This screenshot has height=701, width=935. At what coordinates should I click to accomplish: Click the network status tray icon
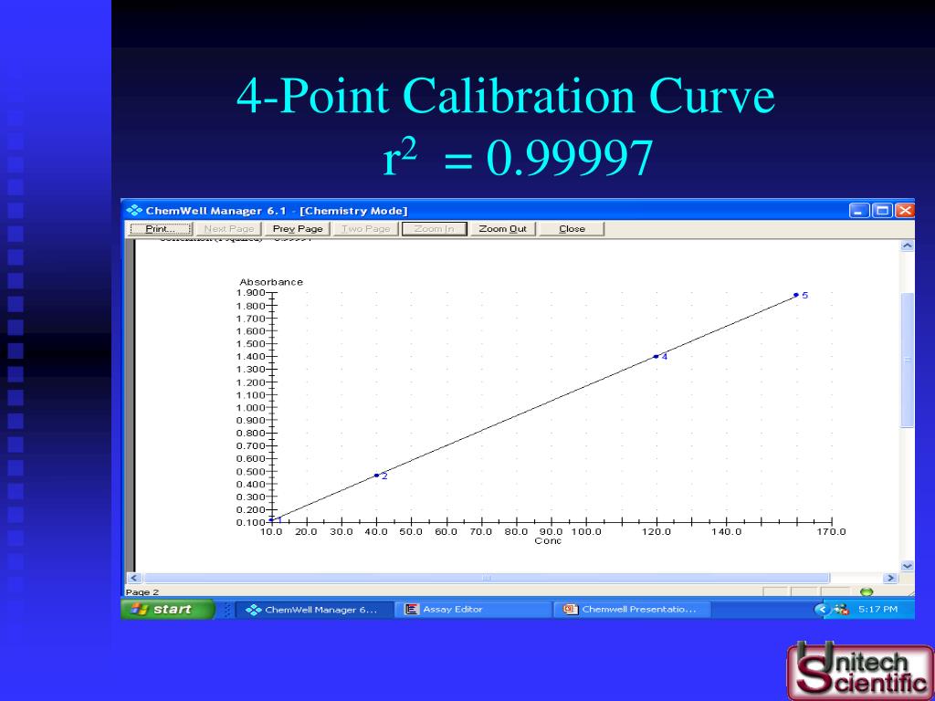click(841, 609)
